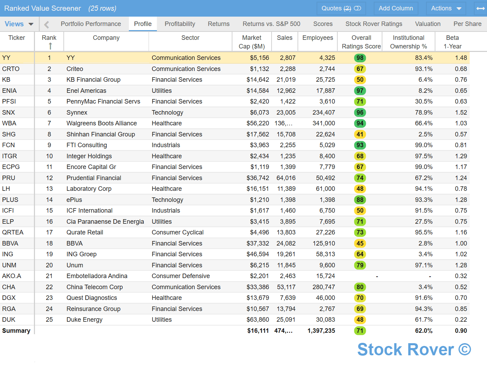Click Shinhan's yellow 41 ratings score badge
This screenshot has height=365, width=487.
[x=360, y=134]
